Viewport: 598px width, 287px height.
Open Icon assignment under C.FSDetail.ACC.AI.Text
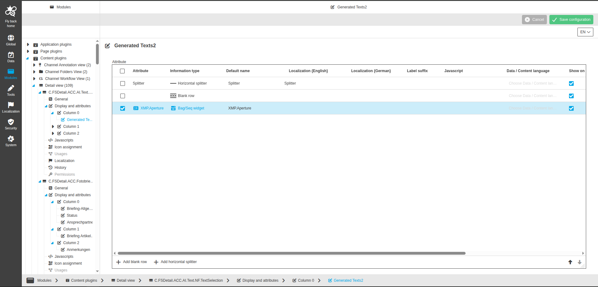68,147
